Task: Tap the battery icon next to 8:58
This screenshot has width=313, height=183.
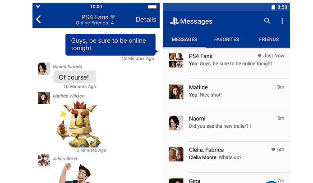Action: 273,7
